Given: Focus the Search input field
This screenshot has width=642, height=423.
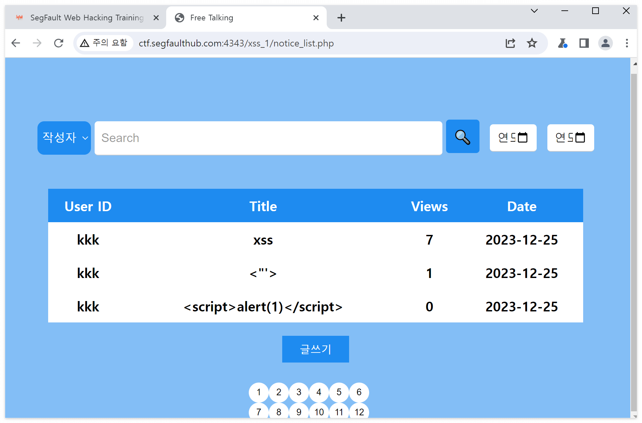Looking at the screenshot, I should 268,138.
